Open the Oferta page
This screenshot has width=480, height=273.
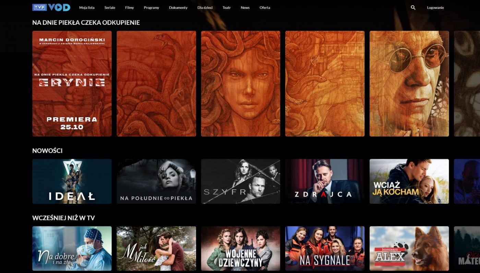[x=265, y=8]
